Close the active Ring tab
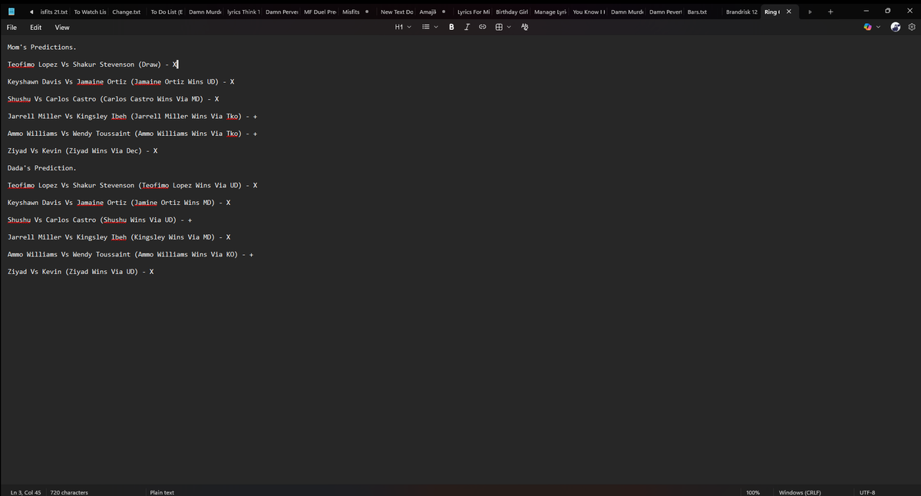The width and height of the screenshot is (921, 496). click(x=789, y=12)
